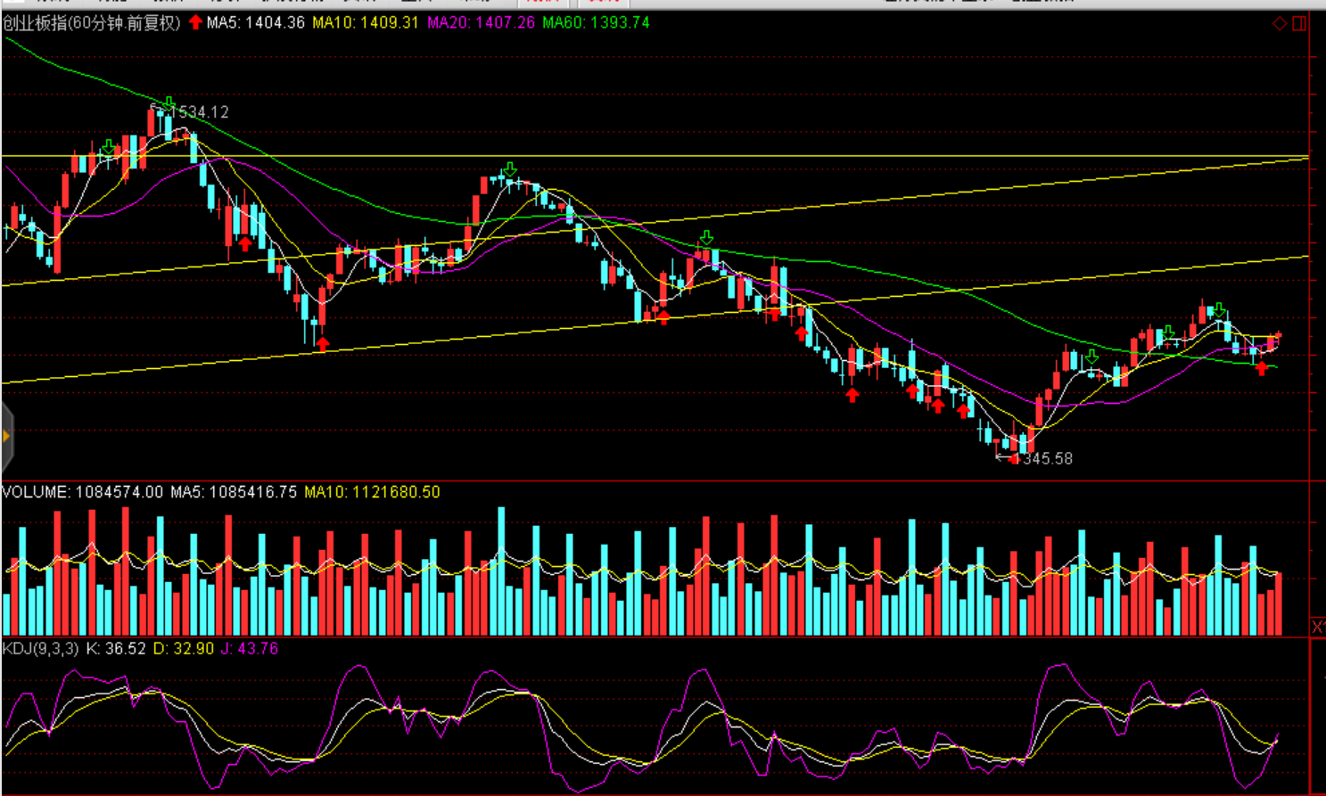Viewport: 1326px width, 796px height.
Task: Click the VOLUME: 1084574.00 indicator label
Action: (83, 492)
